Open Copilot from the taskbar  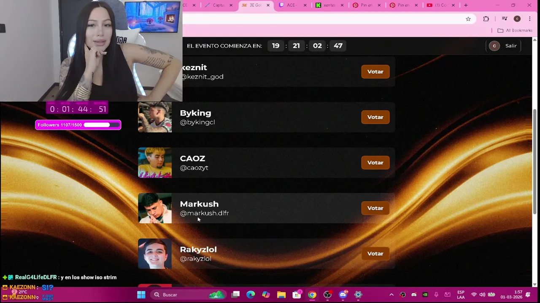[266, 295]
